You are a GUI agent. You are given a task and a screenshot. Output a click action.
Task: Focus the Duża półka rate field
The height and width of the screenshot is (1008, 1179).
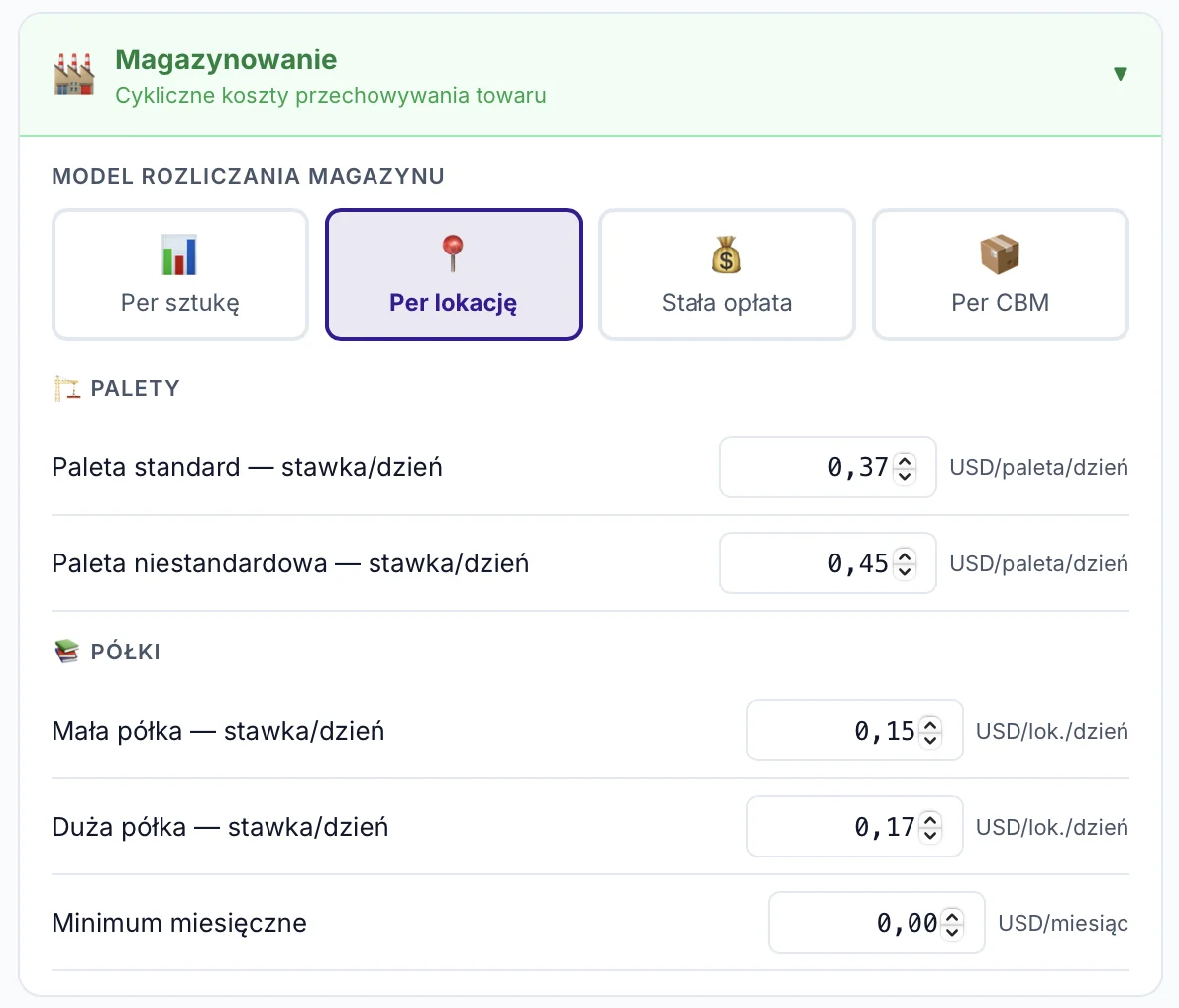[855, 826]
